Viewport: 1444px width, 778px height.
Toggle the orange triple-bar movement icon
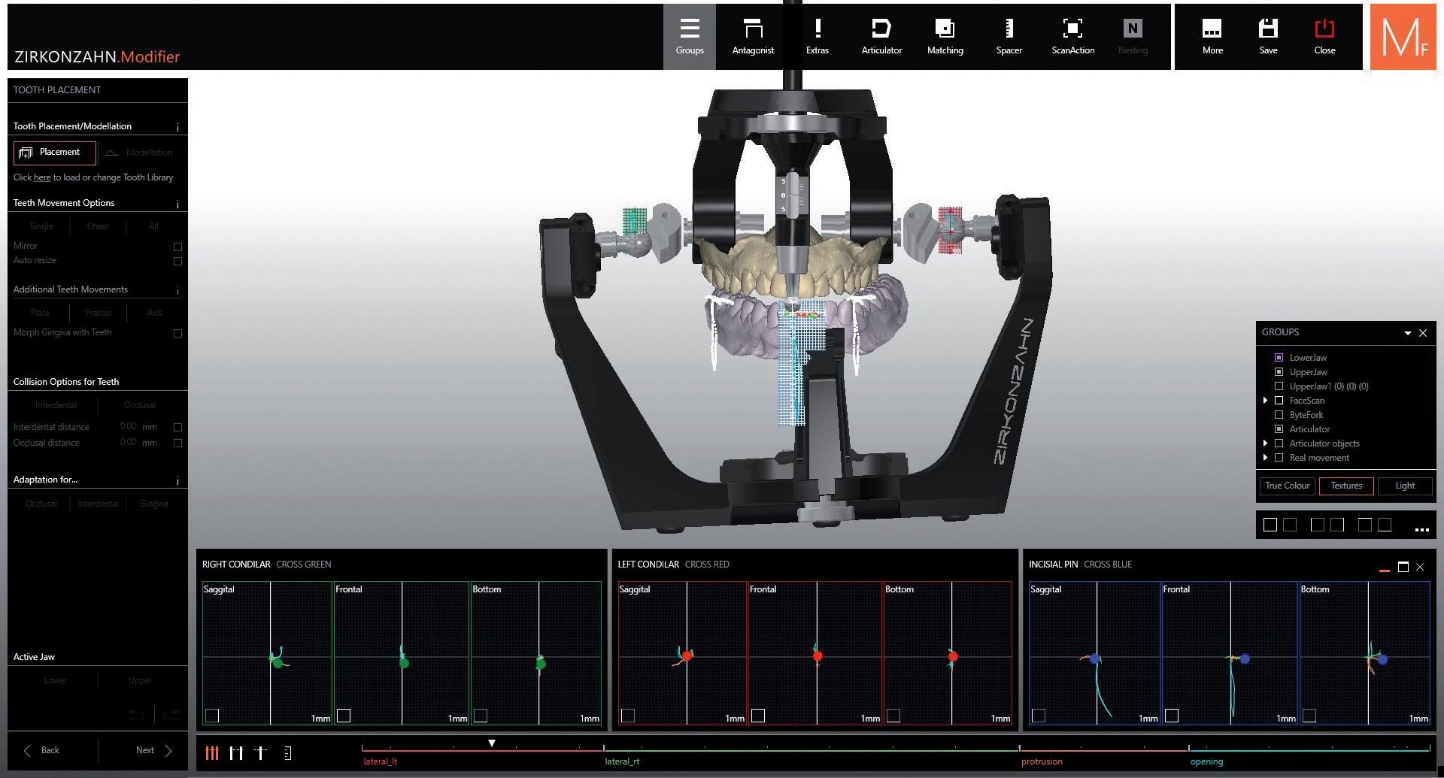(212, 752)
